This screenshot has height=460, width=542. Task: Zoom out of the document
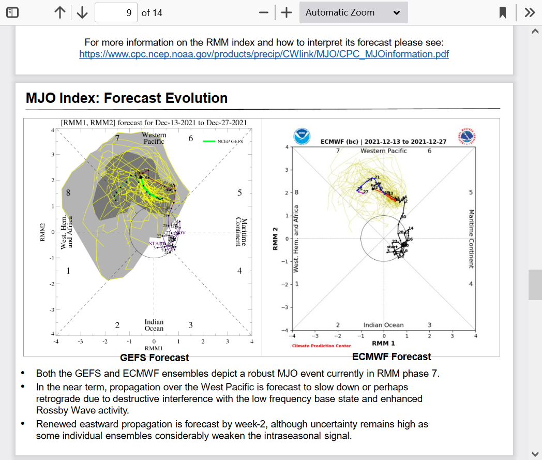pos(263,13)
